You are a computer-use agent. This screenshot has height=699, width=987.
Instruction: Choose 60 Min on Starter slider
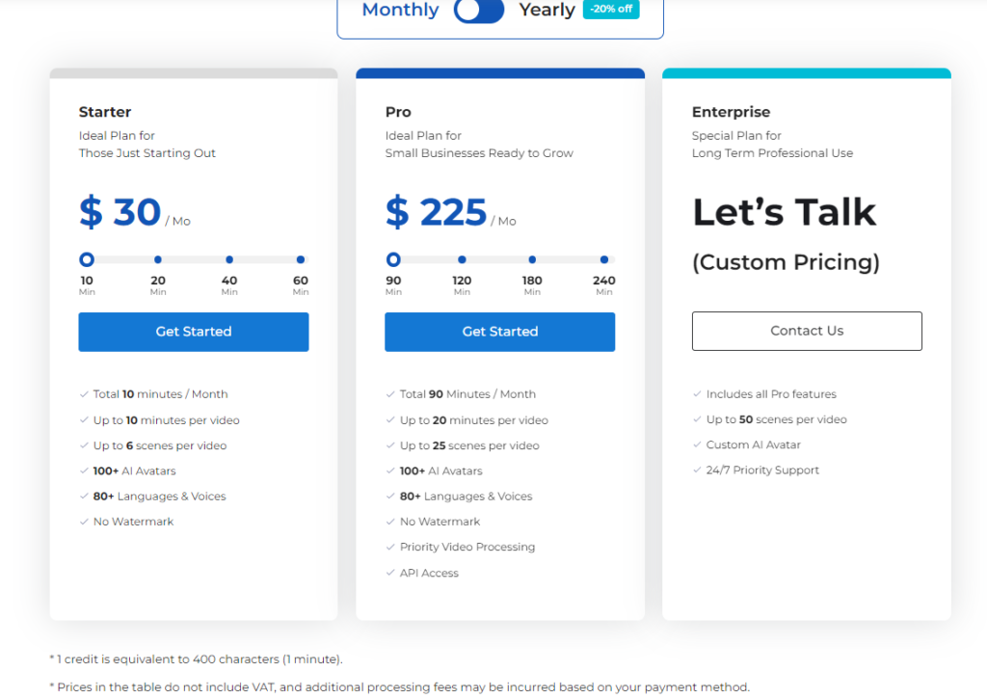pyautogui.click(x=301, y=259)
